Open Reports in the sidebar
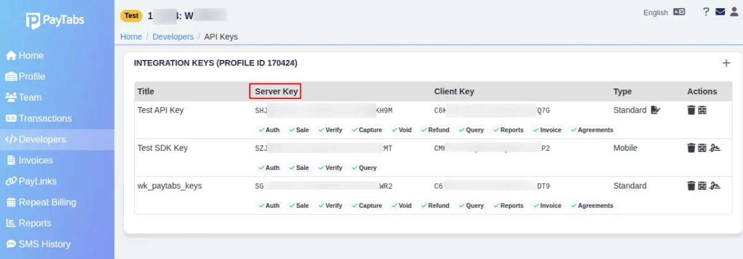Screen dimensions: 743x259 tap(57, 224)
